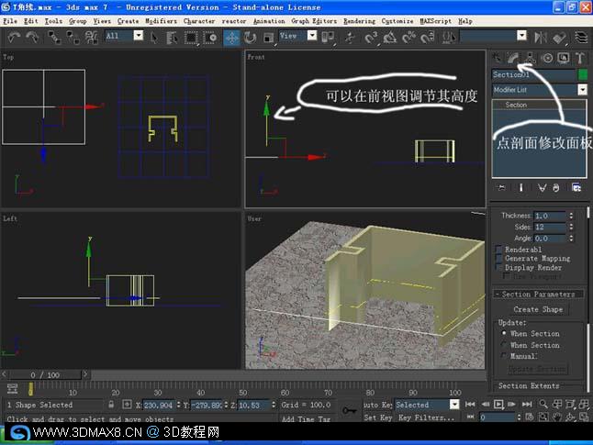
Task: Click Remove Modifier trash icon under stack
Action: [x=556, y=187]
